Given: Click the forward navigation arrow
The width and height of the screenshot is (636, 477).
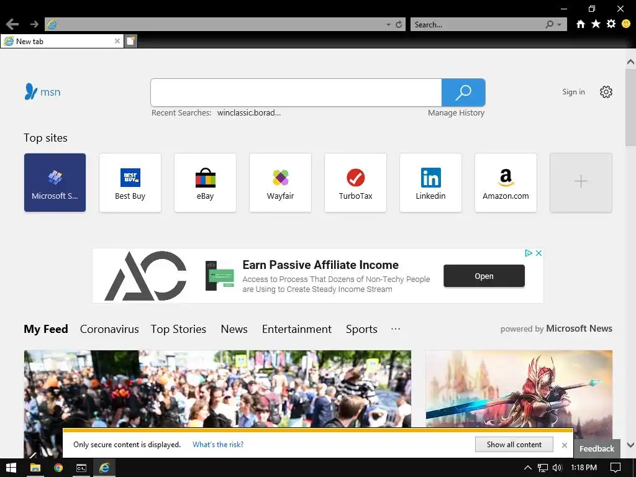Looking at the screenshot, I should point(34,24).
